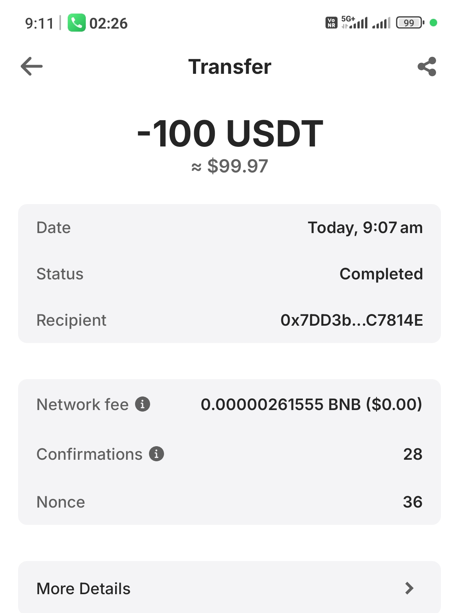This screenshot has width=459, height=613.
Task: Tap the ≈ $99.97 fiat value
Action: 229,166
